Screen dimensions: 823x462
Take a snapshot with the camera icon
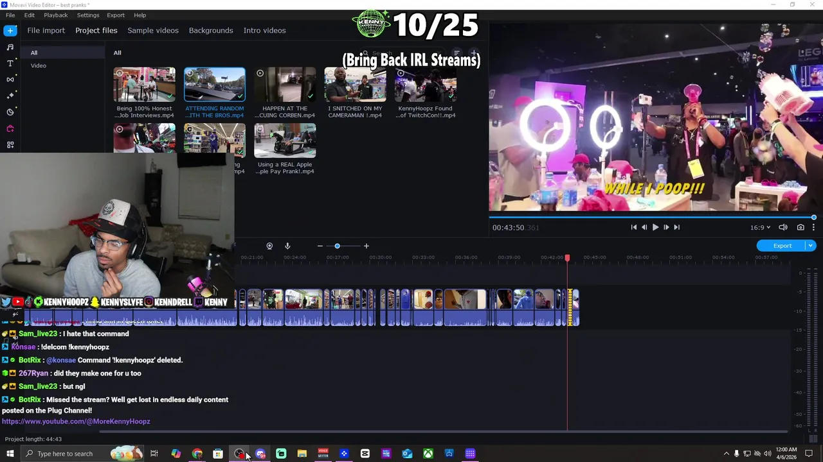(800, 227)
